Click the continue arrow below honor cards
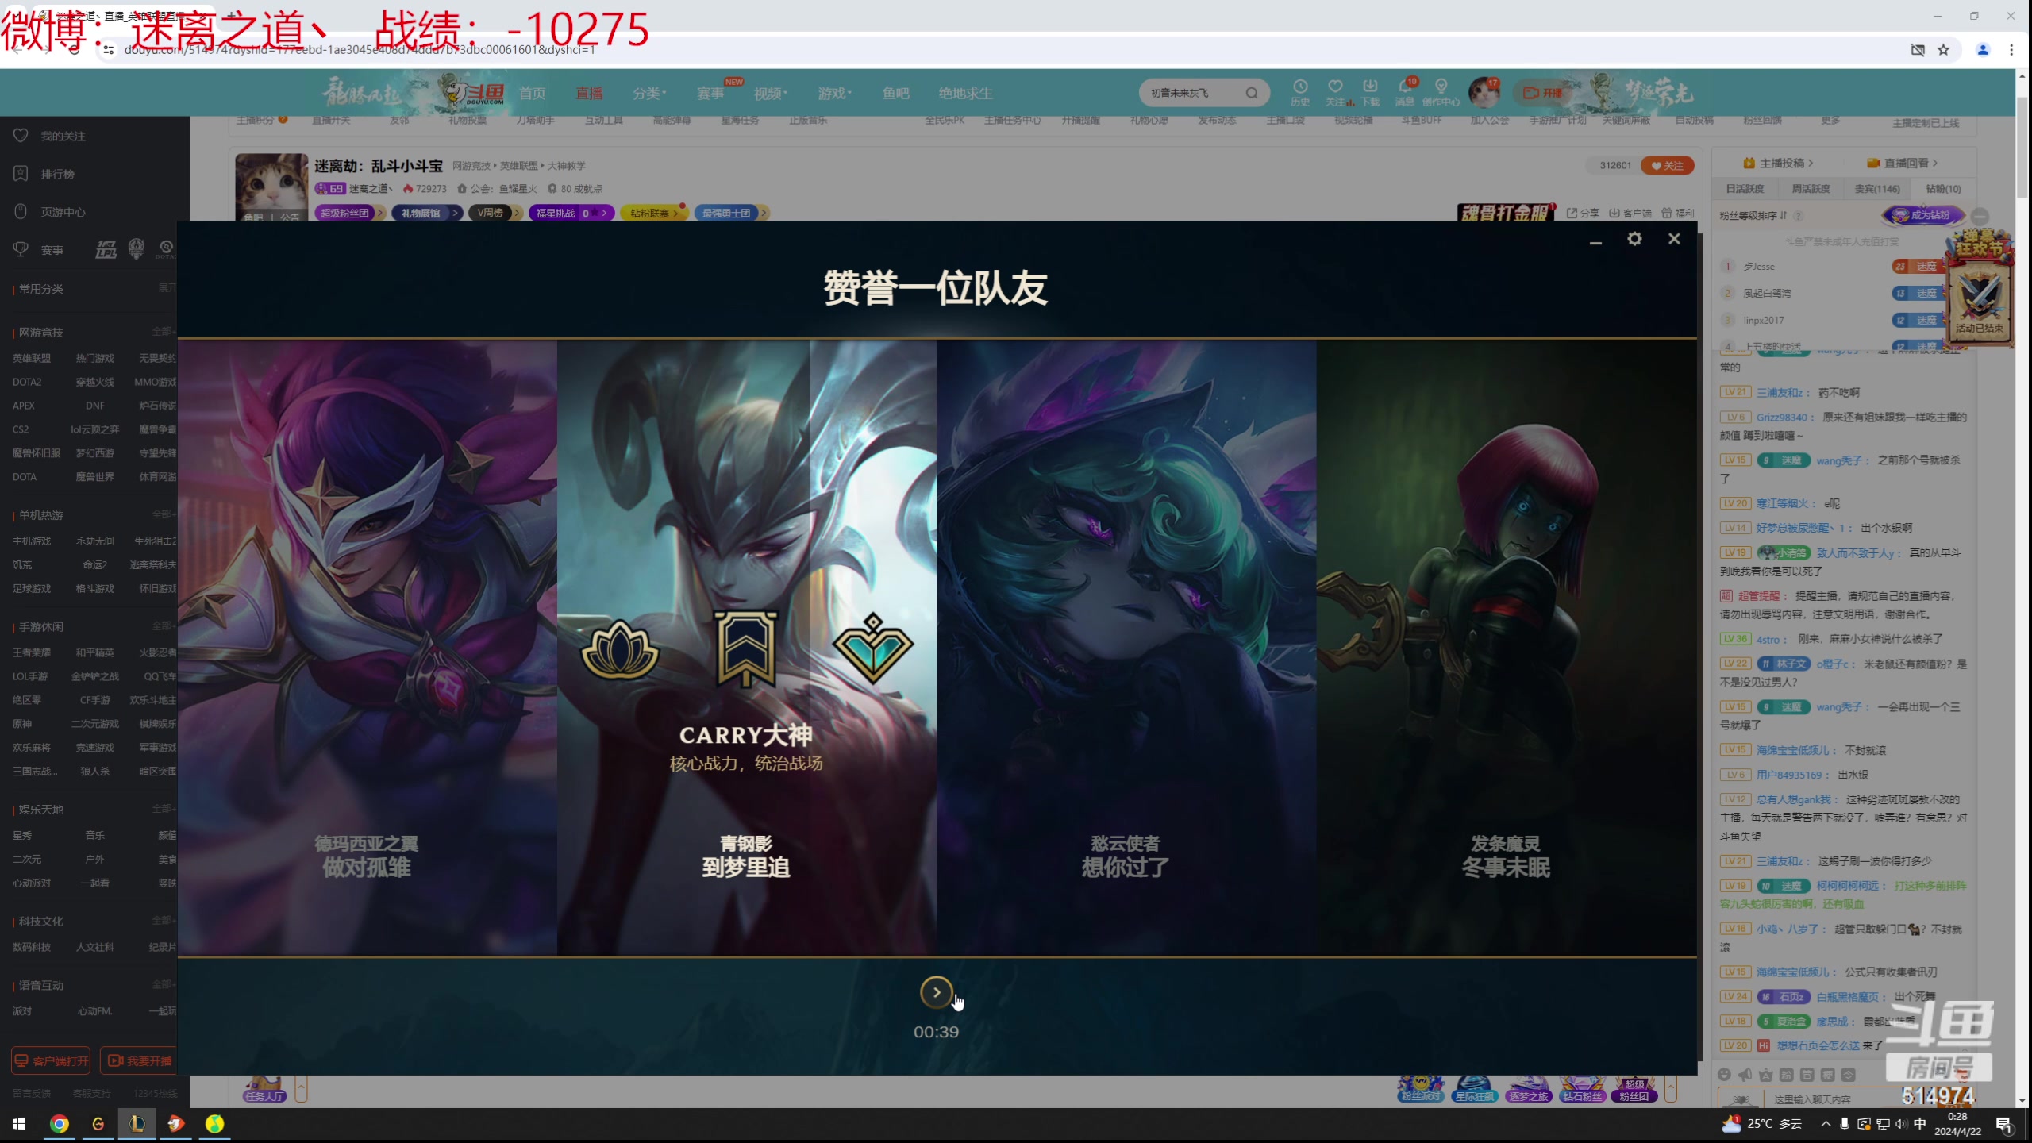2032x1143 pixels. point(937,992)
